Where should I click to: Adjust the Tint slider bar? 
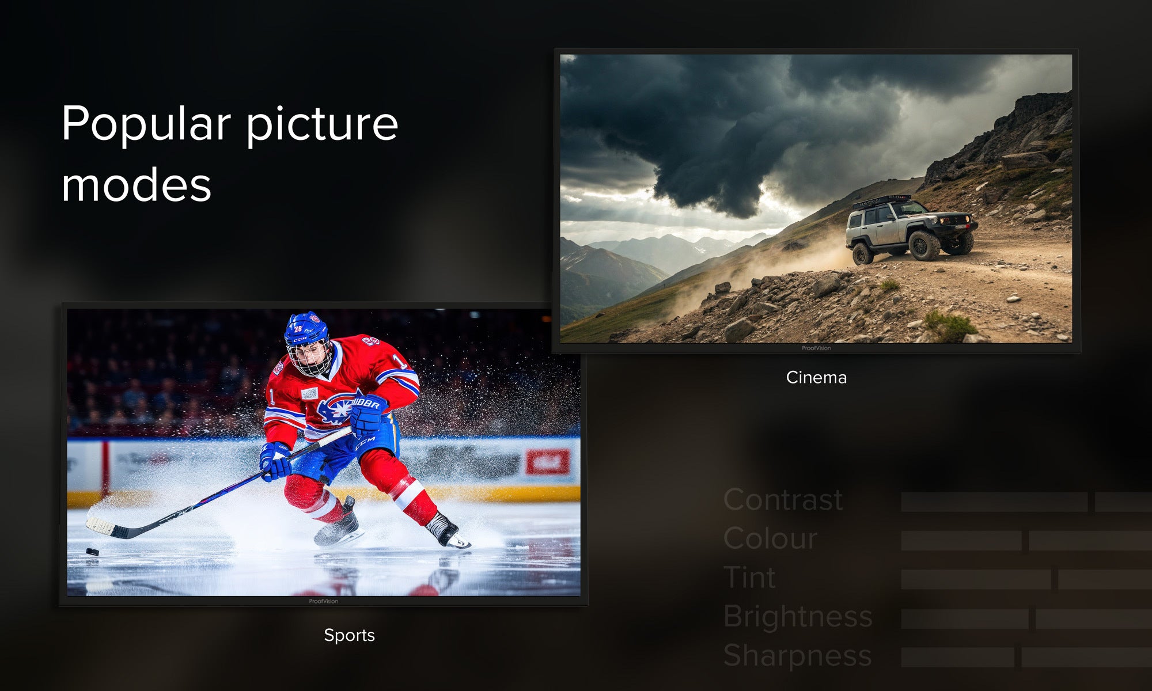tap(1026, 579)
